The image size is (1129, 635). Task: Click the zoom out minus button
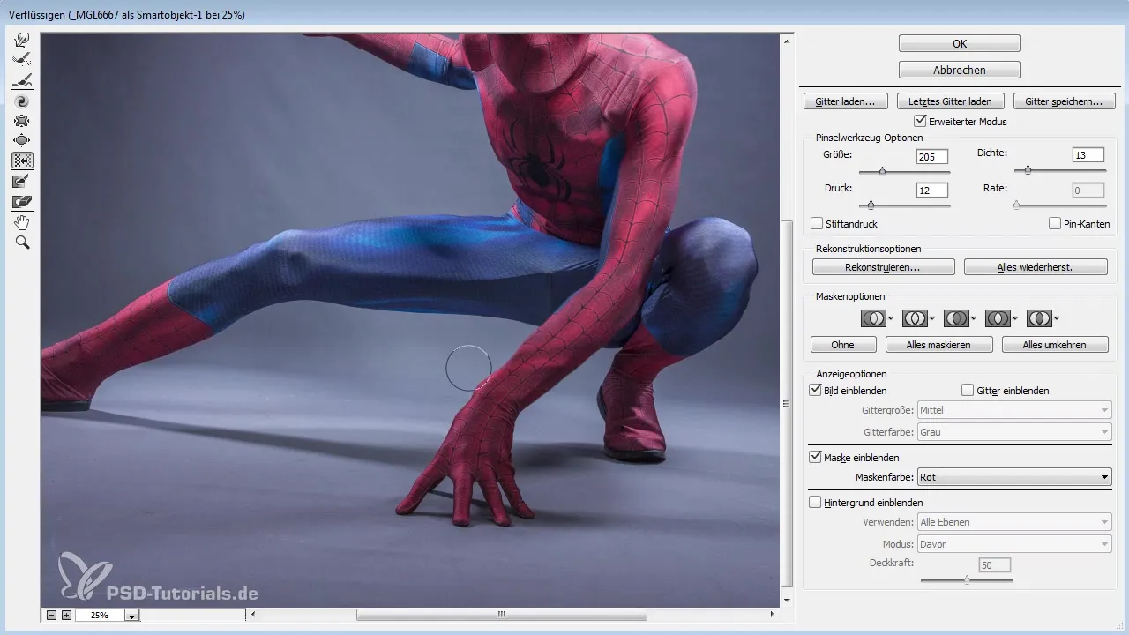coord(51,615)
